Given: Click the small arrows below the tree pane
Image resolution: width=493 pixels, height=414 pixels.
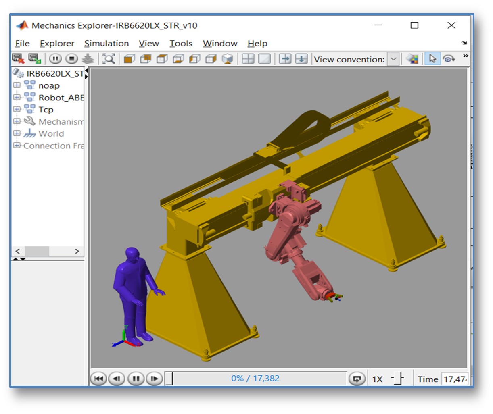Looking at the screenshot, I should (19, 259).
